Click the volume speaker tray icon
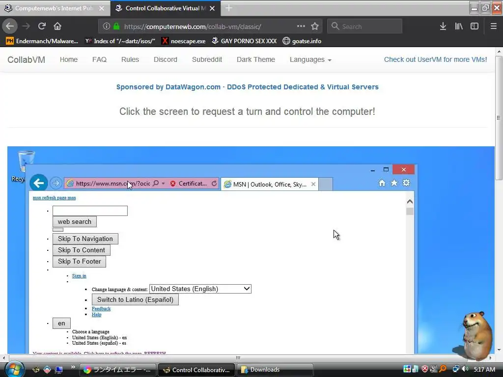The height and width of the screenshot is (377, 503). 465,369
